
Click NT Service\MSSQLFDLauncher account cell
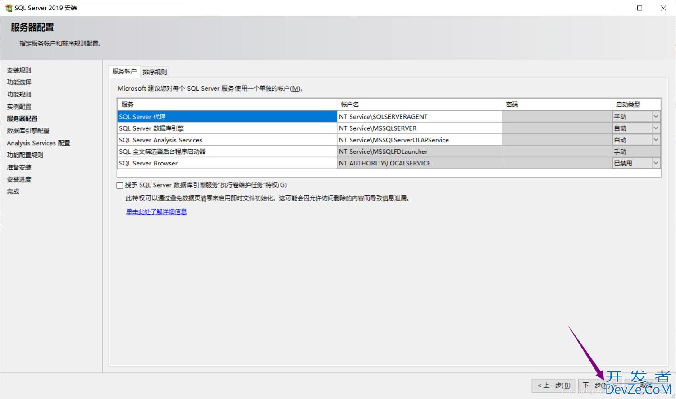pos(419,151)
